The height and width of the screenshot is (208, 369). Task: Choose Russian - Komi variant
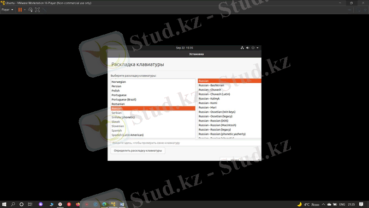click(x=229, y=103)
